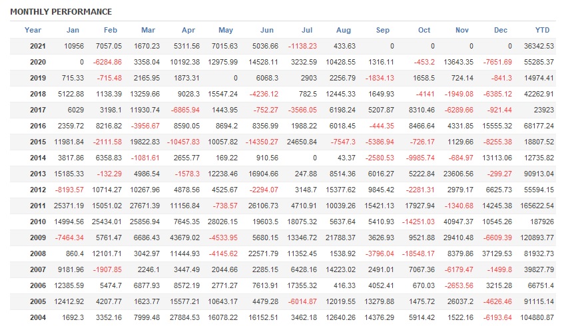Click the Mar column header
This screenshot has width=564, height=326.
pos(148,30)
